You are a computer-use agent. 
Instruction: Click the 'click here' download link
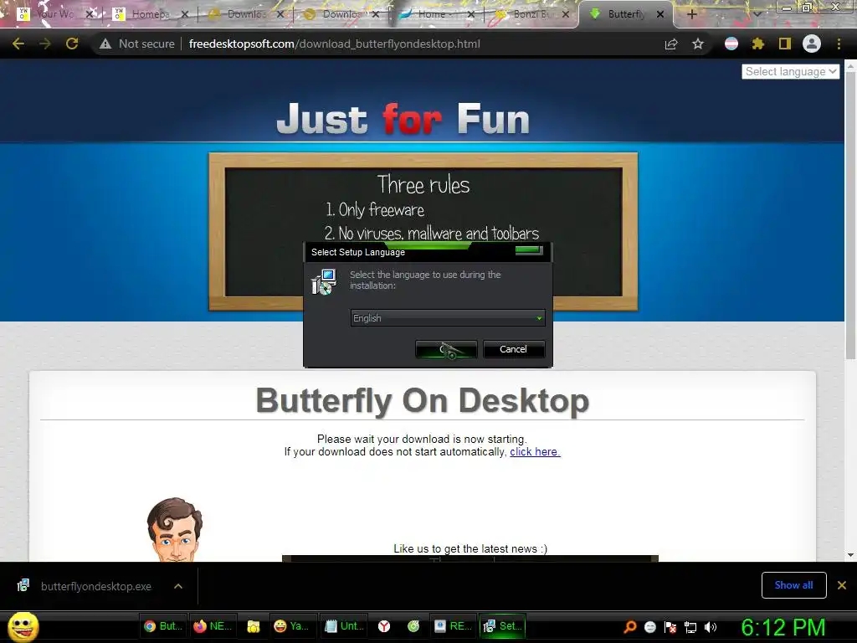coord(535,451)
